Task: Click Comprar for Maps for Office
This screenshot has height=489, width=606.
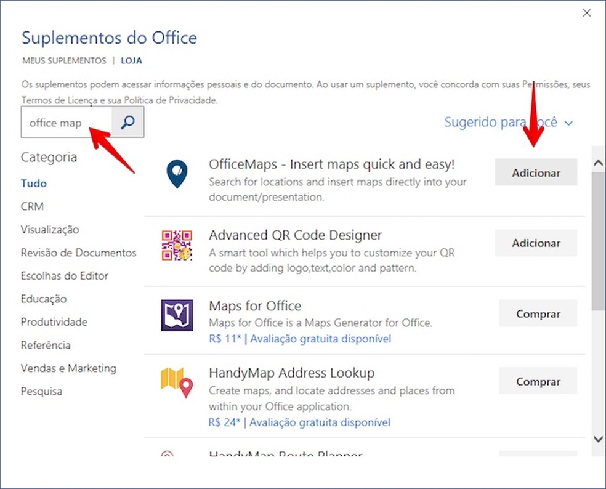Action: pyautogui.click(x=537, y=313)
